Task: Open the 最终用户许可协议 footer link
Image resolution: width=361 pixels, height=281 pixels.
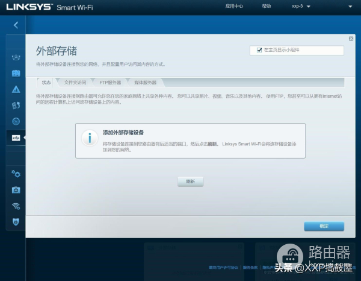Action: 223,268
